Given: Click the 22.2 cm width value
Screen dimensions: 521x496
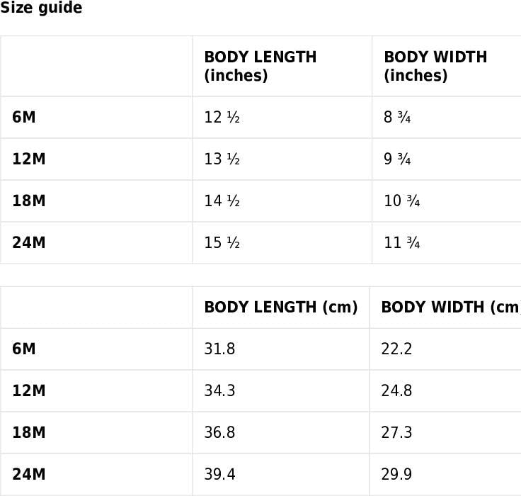Looking at the screenshot, I should coord(396,349).
